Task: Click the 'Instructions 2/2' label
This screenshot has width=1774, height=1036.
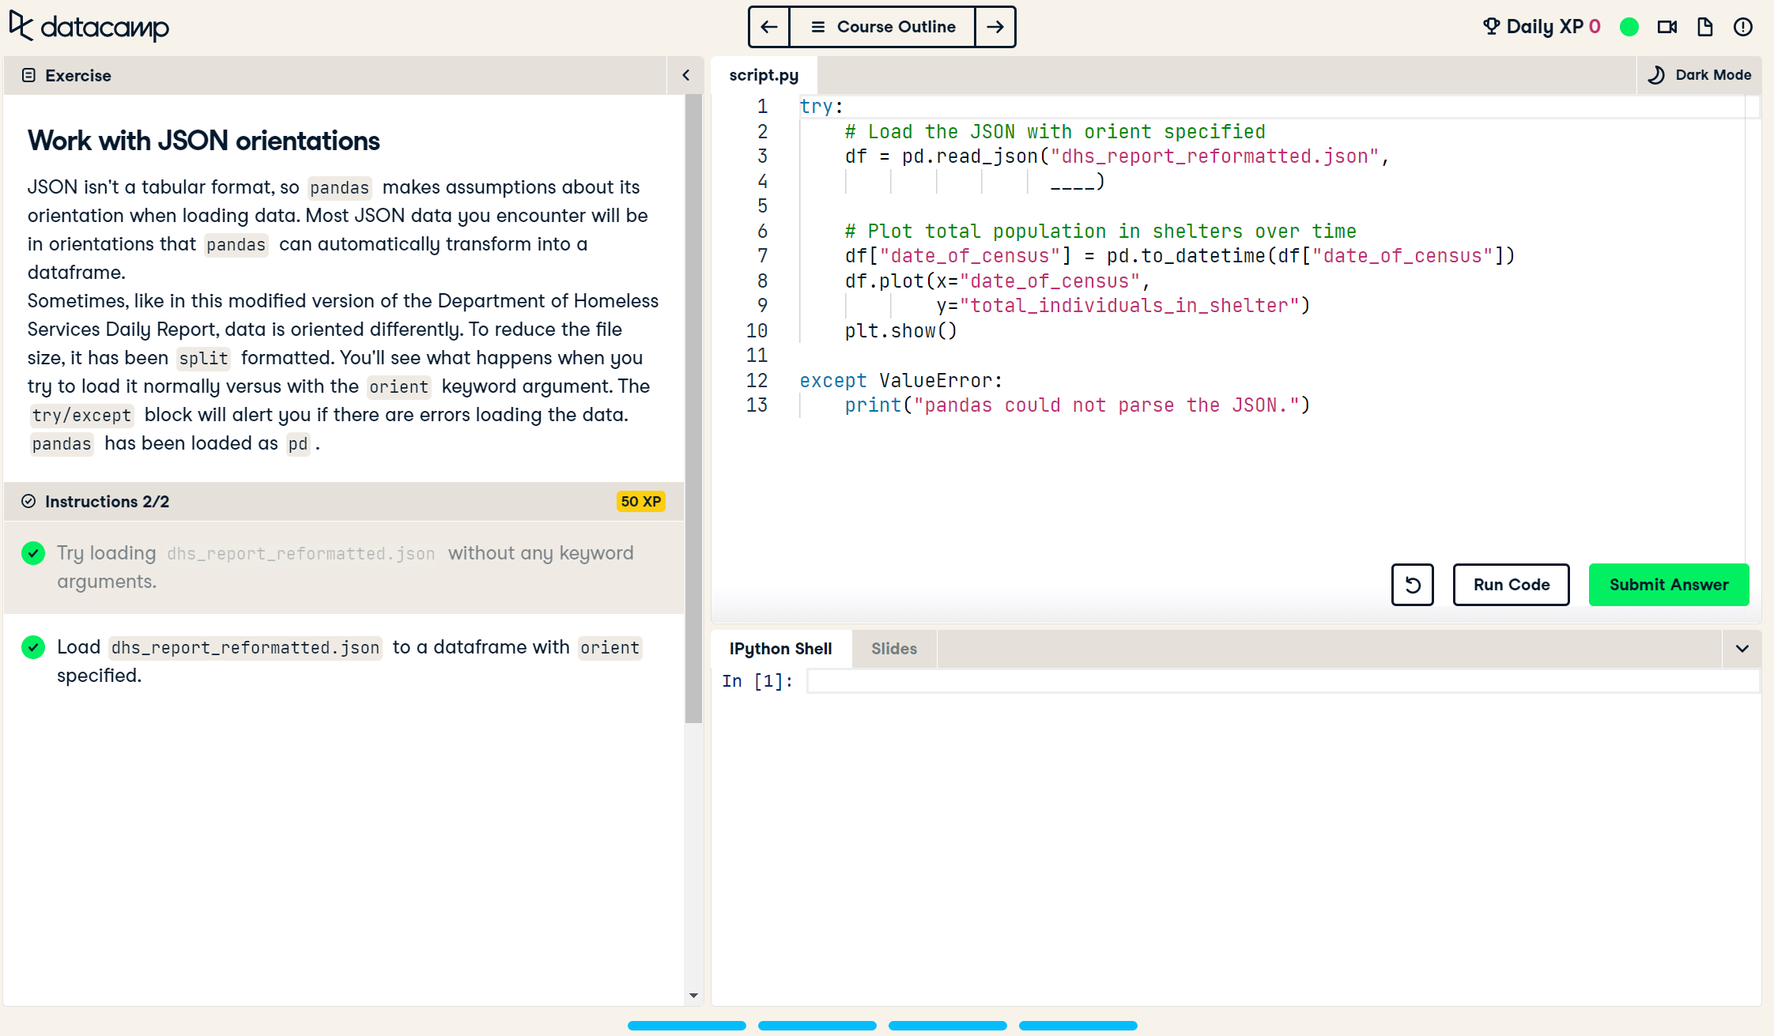Action: pos(107,501)
